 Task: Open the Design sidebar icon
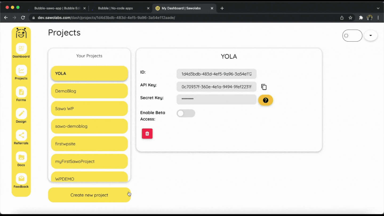click(21, 114)
